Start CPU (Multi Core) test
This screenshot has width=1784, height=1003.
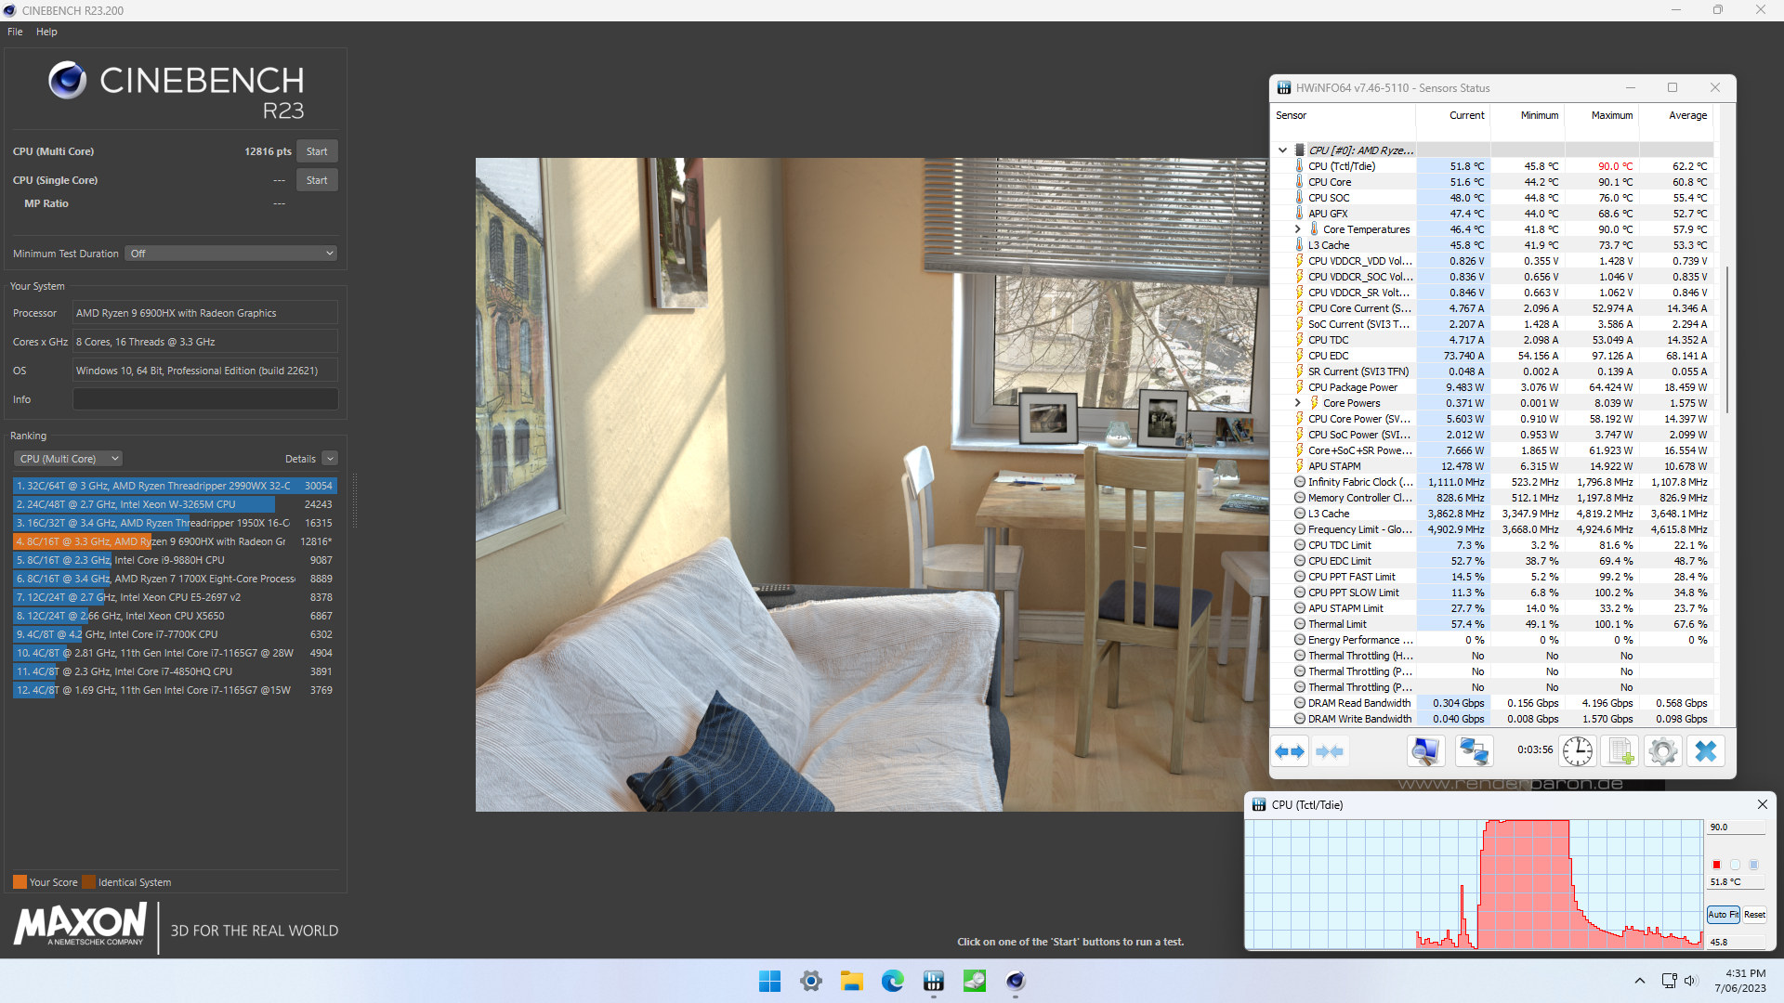(317, 151)
